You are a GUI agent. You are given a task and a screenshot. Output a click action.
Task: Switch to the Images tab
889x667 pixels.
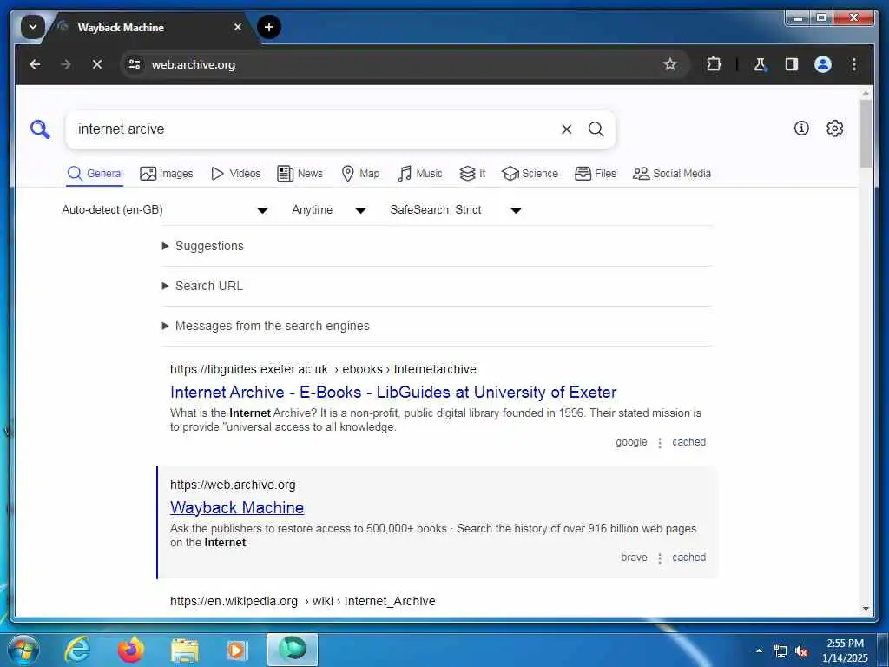[x=167, y=174]
